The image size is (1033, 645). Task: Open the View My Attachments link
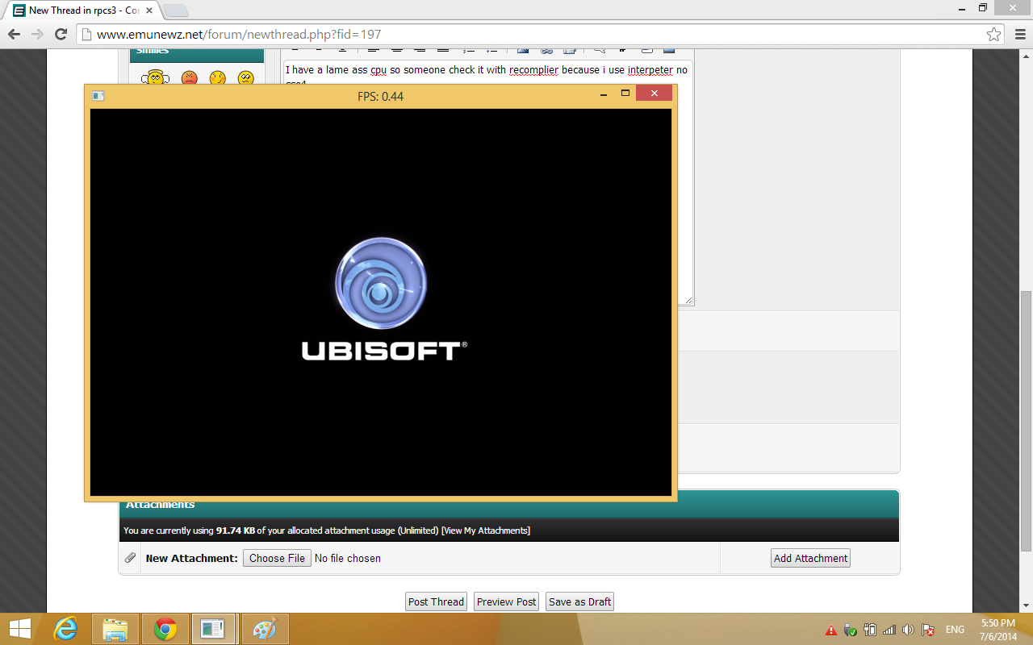tap(486, 531)
